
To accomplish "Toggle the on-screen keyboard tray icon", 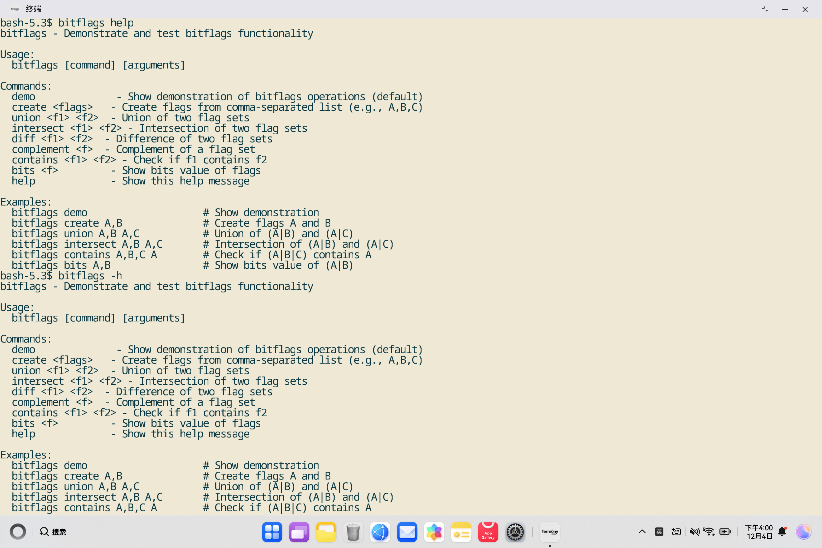I will tap(676, 532).
